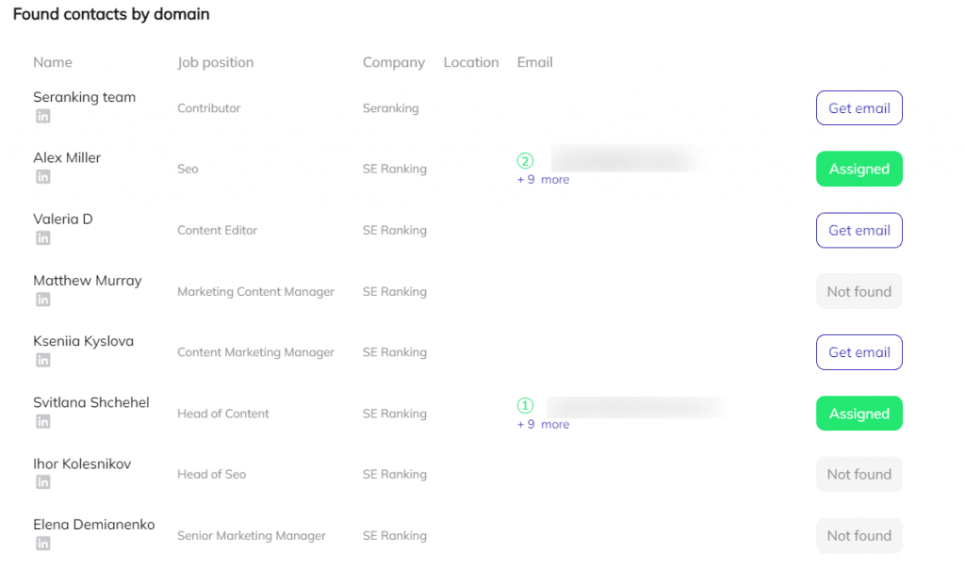Click SE Ranking company in Alex Miller's row
This screenshot has width=965, height=568.
pos(395,169)
